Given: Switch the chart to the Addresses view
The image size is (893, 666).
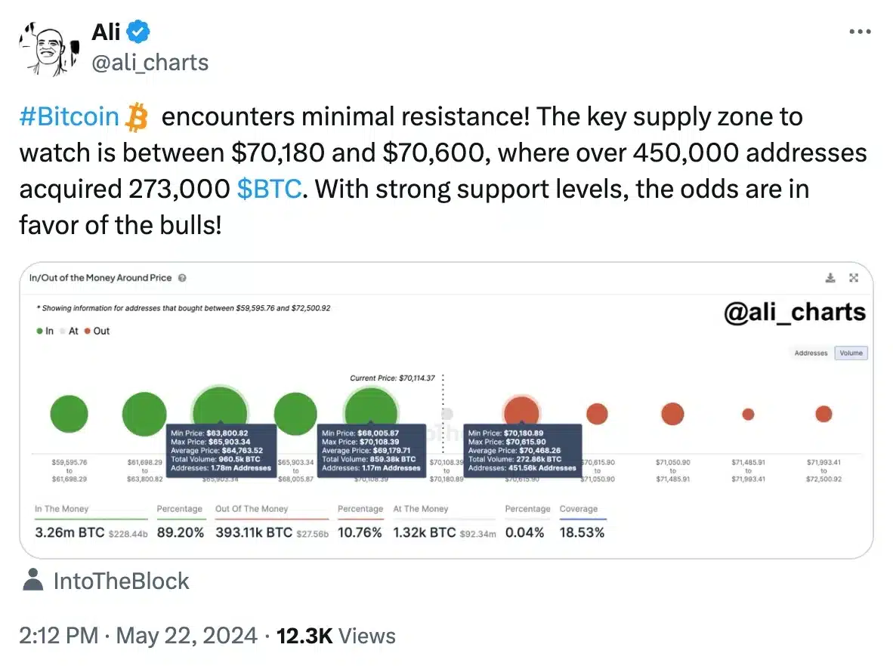Looking at the screenshot, I should (811, 353).
